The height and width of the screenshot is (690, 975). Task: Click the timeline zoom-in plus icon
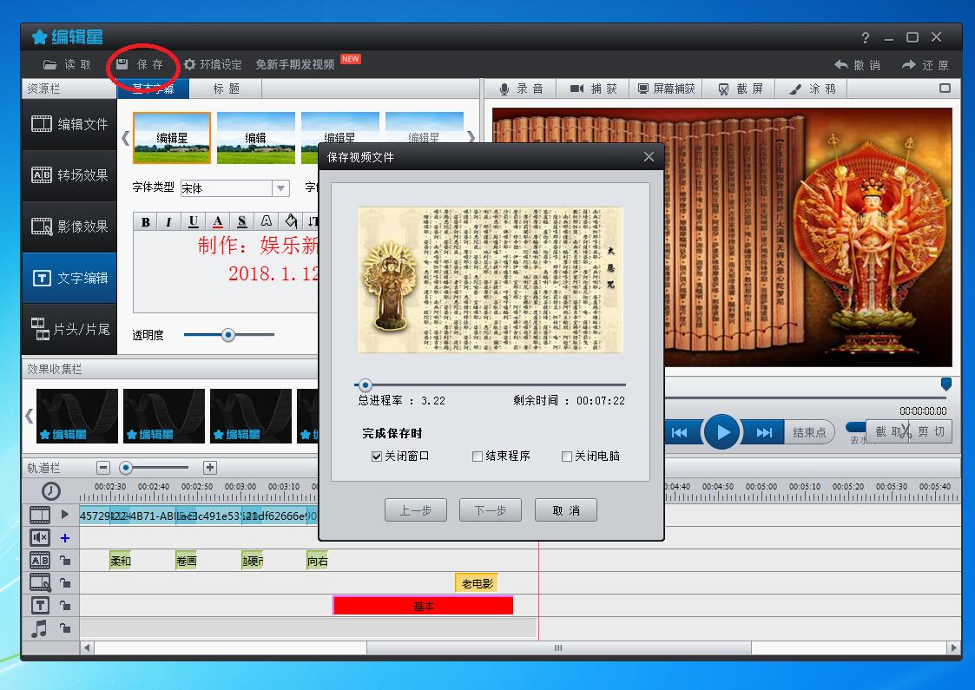pyautogui.click(x=209, y=468)
